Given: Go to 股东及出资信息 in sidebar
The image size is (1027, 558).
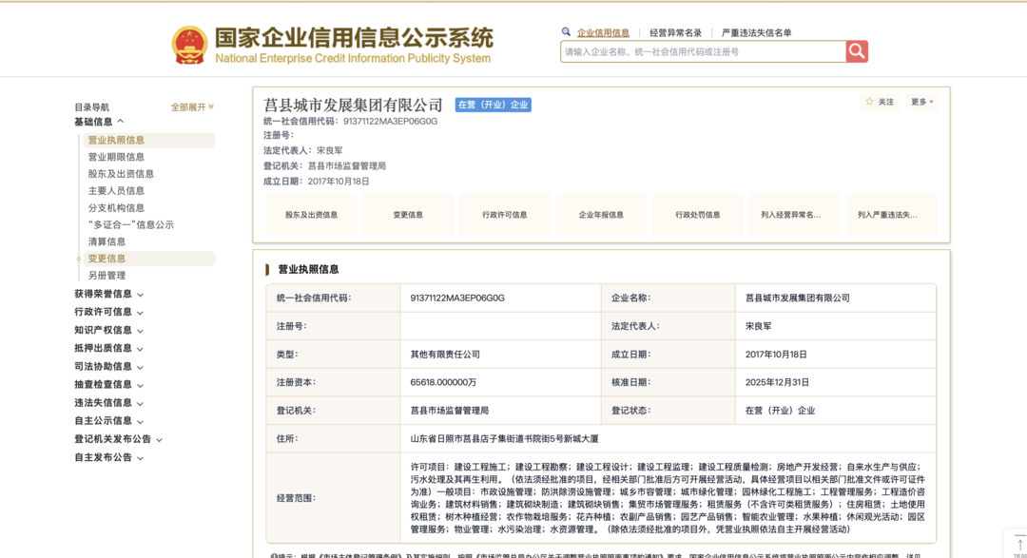Looking at the screenshot, I should [121, 174].
